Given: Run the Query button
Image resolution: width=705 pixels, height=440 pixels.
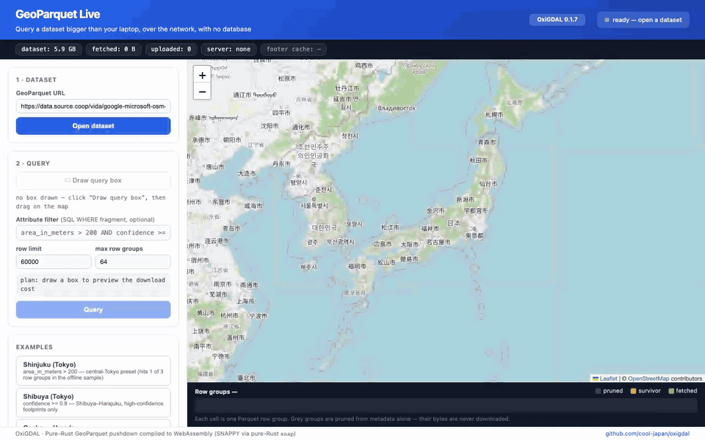Looking at the screenshot, I should click(x=93, y=309).
